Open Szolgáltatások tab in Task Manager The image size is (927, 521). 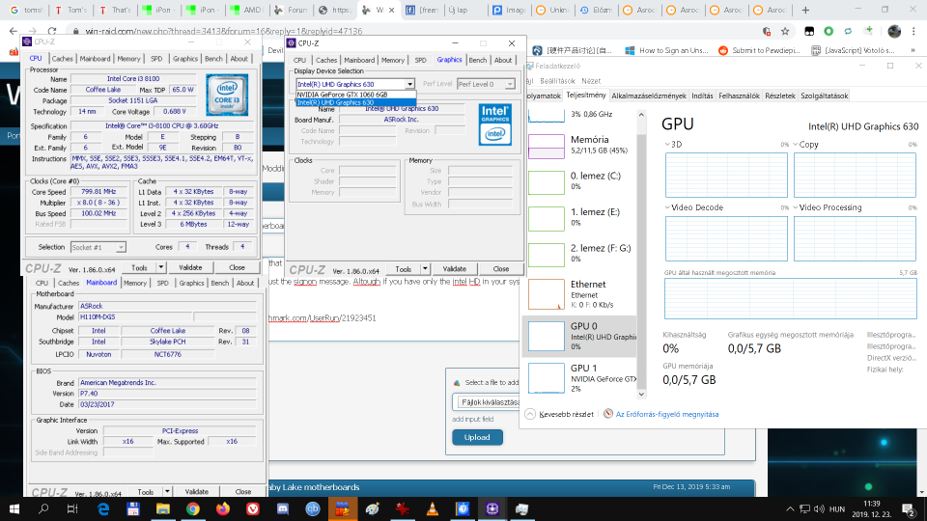coord(824,96)
